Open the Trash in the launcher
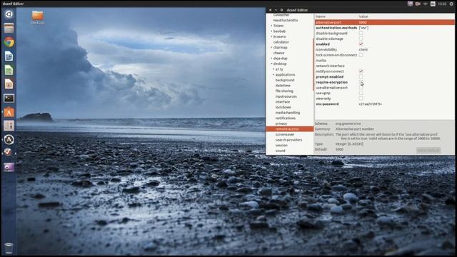 [9, 248]
